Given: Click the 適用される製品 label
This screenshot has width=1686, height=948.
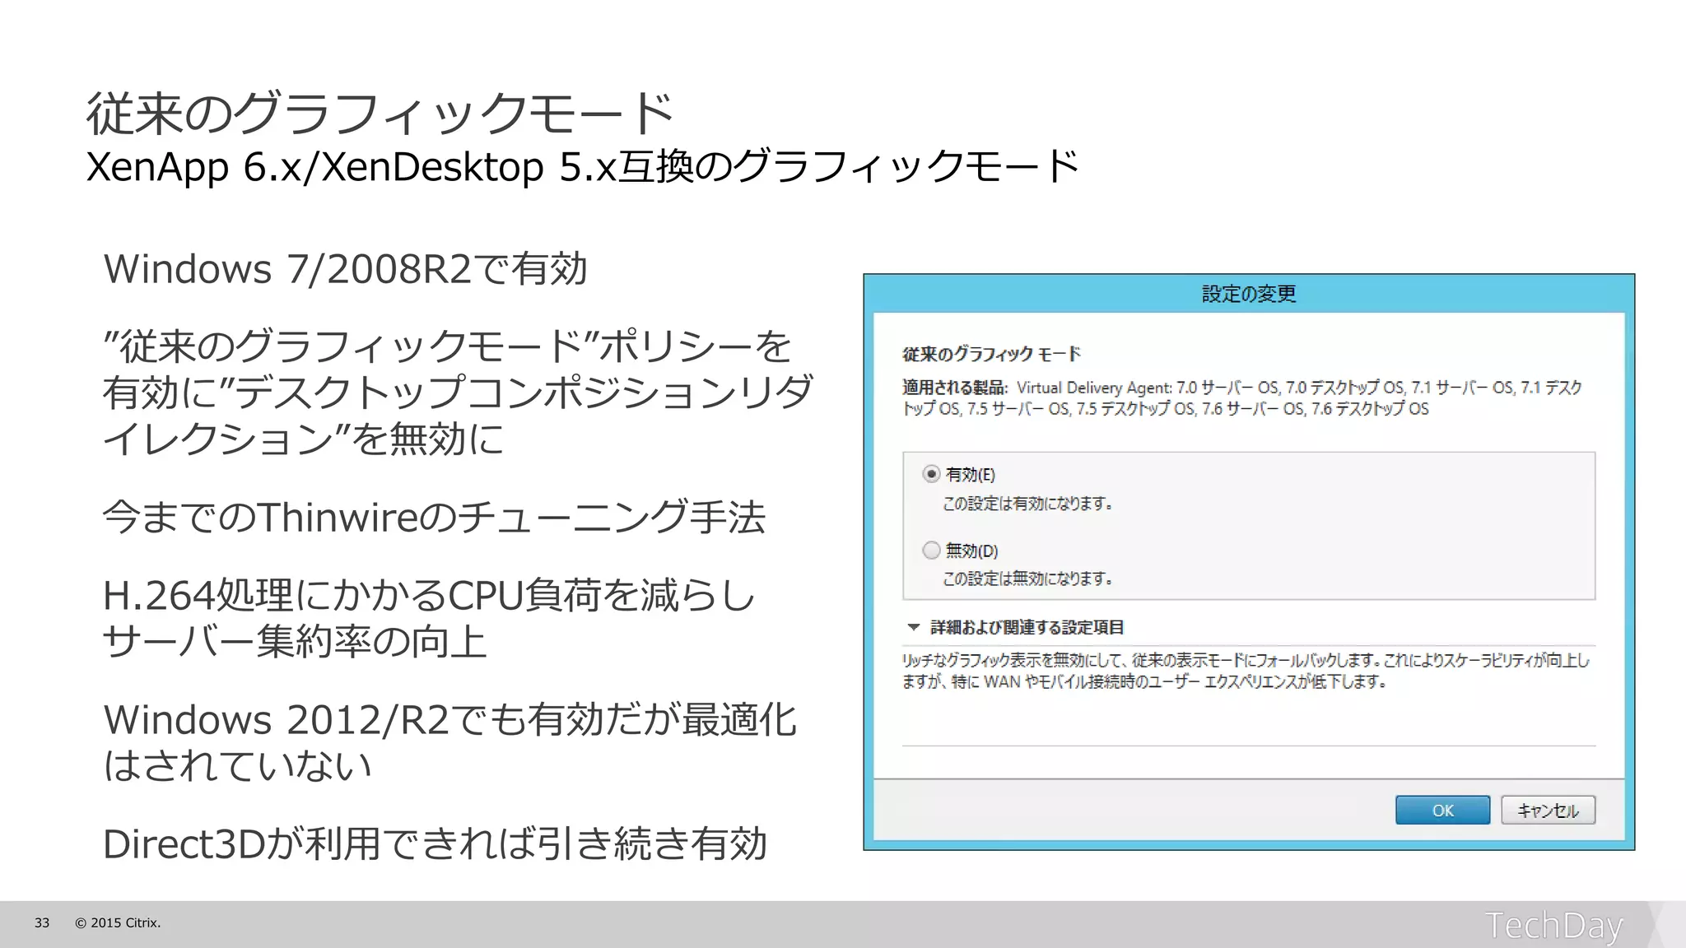Looking at the screenshot, I should pos(955,388).
